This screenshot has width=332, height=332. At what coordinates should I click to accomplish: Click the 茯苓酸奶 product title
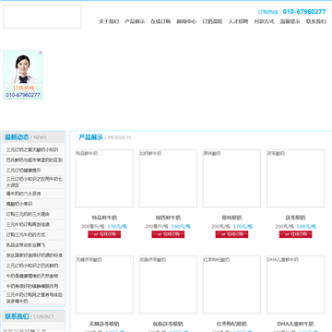click(x=295, y=218)
